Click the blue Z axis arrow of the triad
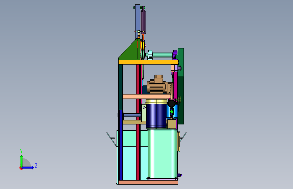 click(28, 167)
